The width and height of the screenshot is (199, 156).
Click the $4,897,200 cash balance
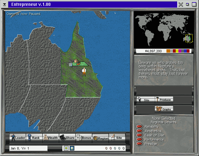(x=153, y=51)
